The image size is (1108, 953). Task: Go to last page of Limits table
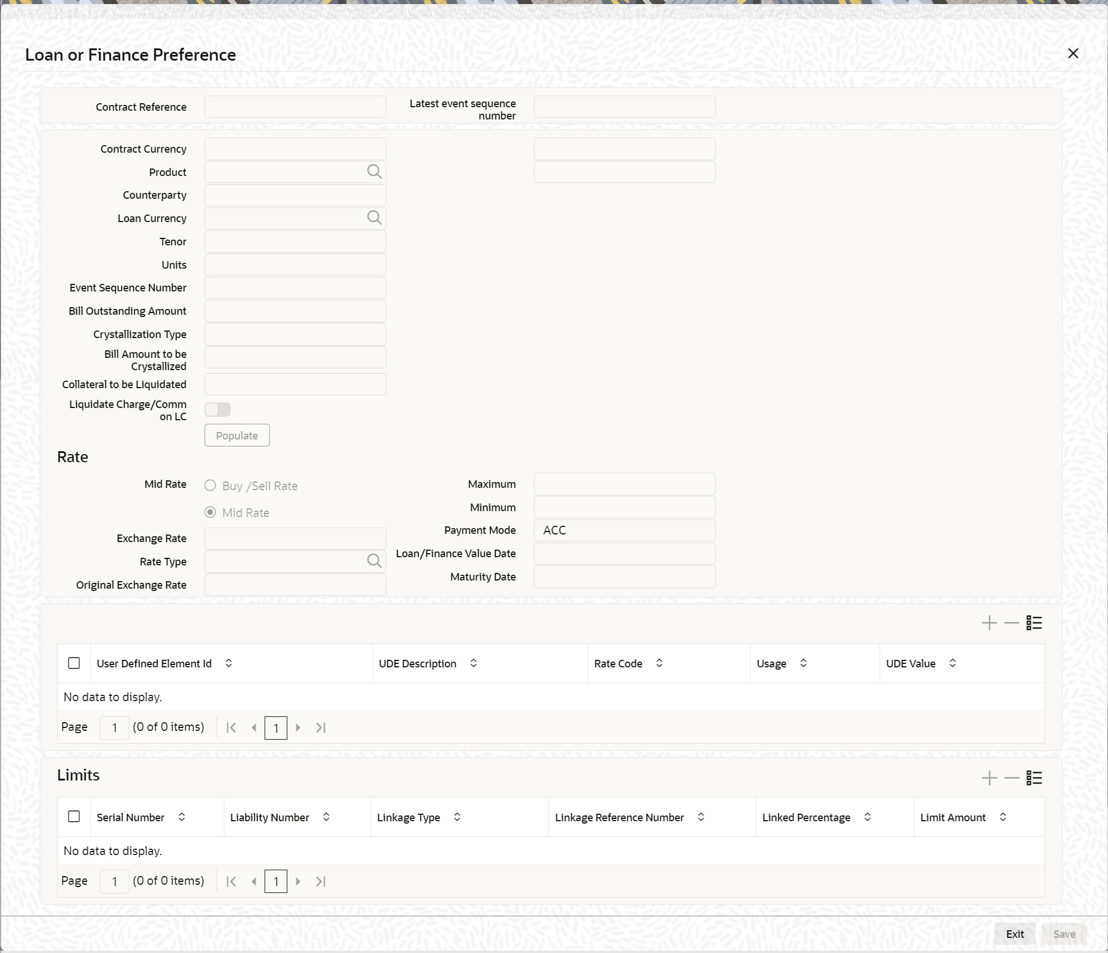[x=321, y=881]
